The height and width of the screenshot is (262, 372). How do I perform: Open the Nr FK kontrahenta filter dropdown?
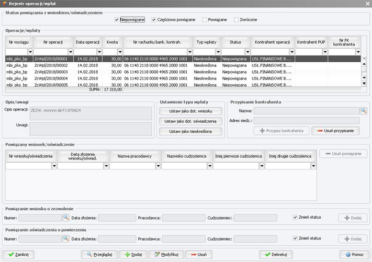(x=358, y=52)
